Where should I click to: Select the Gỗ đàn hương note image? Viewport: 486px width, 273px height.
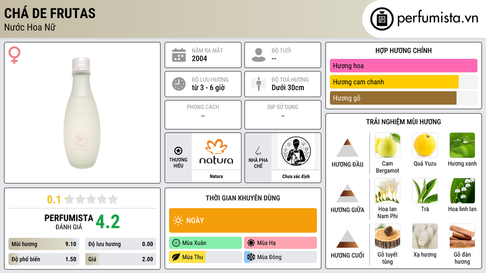462,236
